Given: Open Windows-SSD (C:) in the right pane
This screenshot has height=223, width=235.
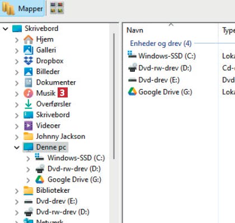Looking at the screenshot, I should [162, 56].
